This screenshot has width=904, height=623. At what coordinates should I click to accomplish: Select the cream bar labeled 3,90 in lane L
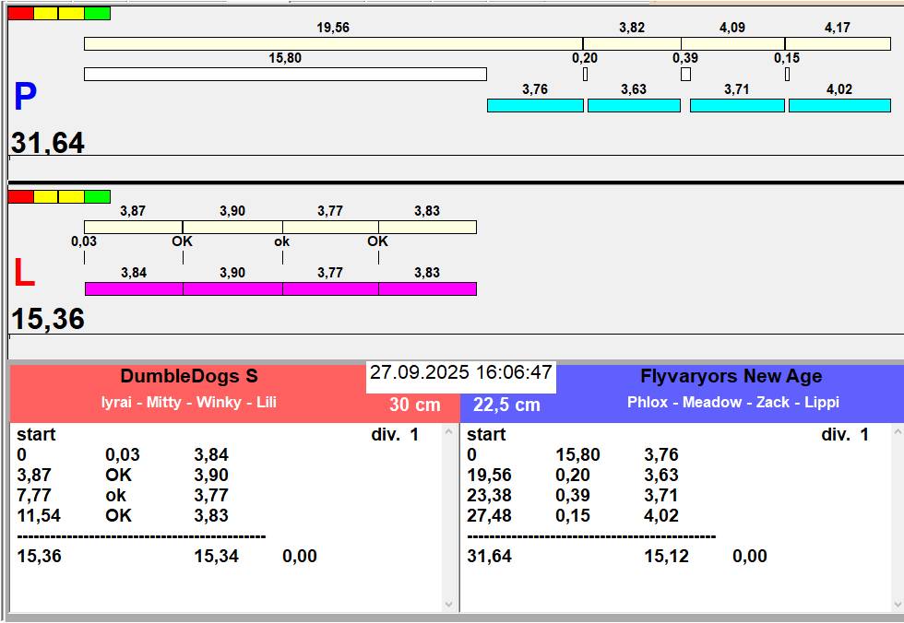(x=232, y=227)
